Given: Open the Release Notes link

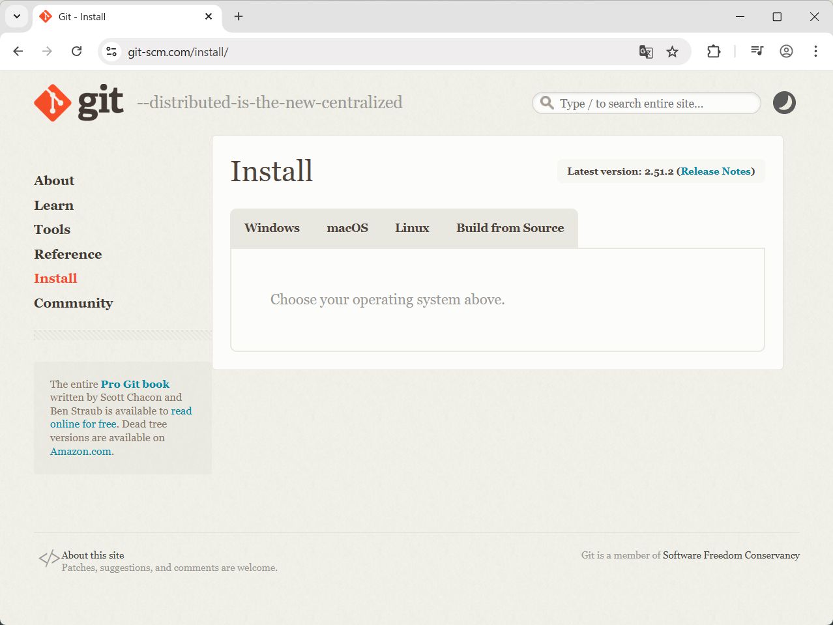Looking at the screenshot, I should 716,171.
